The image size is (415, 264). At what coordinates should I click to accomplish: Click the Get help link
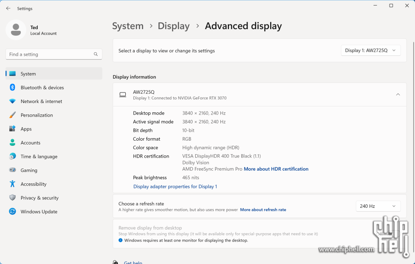coord(133,262)
